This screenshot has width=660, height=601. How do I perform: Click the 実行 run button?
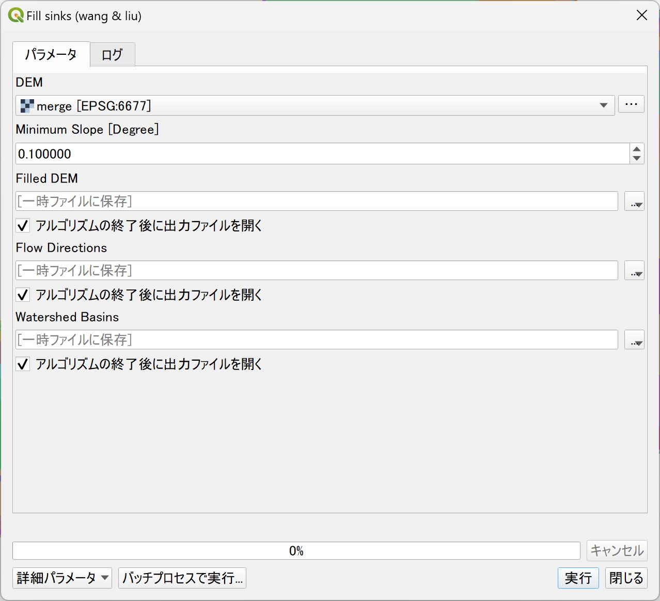[578, 578]
